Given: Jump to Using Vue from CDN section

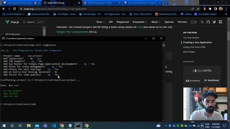Looking at the screenshot, I should click(x=194, y=47).
